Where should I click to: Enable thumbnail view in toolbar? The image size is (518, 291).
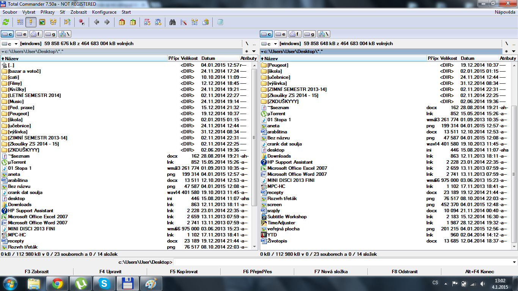[42, 22]
